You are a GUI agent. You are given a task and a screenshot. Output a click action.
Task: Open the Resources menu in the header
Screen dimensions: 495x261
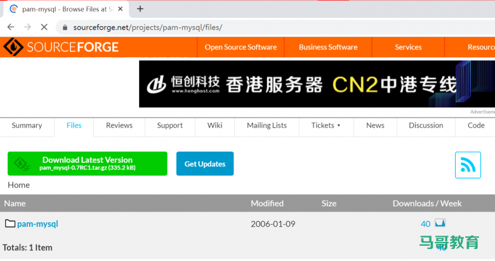click(481, 47)
